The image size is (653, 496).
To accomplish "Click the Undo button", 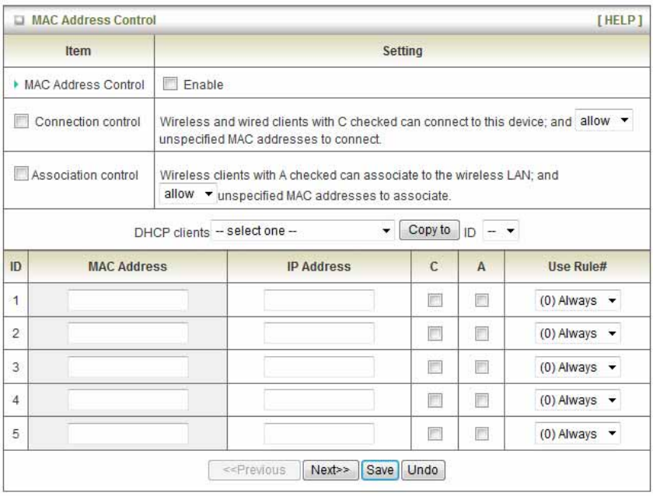I will [x=423, y=470].
